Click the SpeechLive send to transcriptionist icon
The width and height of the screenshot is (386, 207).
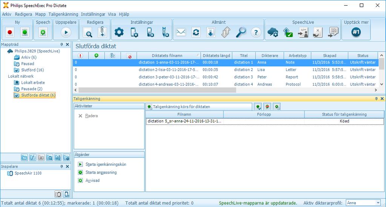(303, 32)
